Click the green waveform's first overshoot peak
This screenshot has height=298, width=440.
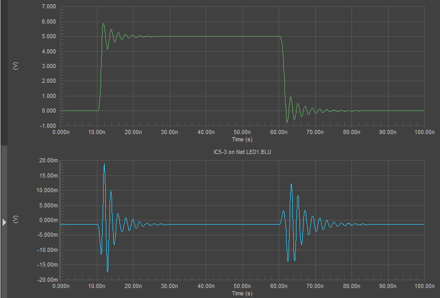pos(103,24)
